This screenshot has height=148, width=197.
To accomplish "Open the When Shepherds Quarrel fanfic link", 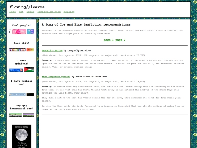I will (x=56, y=77).
